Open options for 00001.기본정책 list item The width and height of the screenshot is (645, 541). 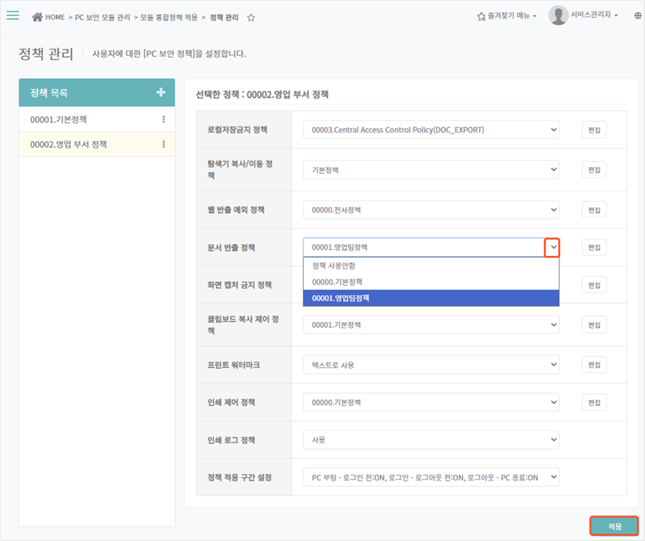(164, 119)
